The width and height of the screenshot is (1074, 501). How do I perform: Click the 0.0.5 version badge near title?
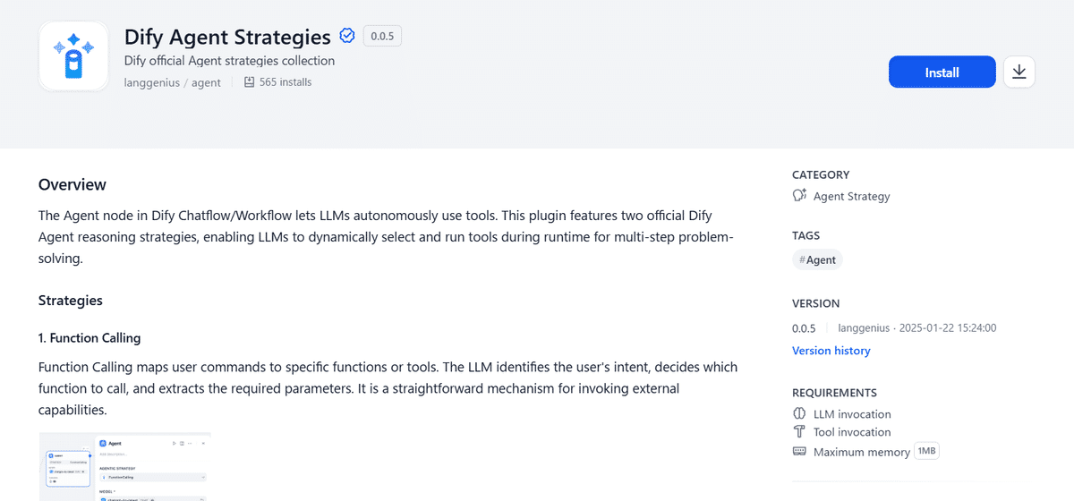click(382, 37)
